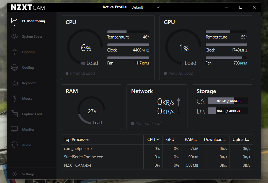Sort processes by GPU column
The image size is (268, 183).
170,140
